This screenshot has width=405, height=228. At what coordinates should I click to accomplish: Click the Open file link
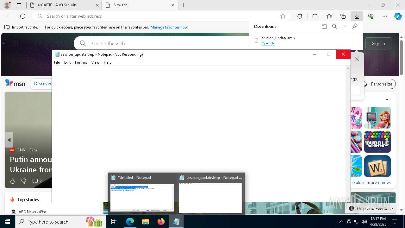(x=268, y=43)
